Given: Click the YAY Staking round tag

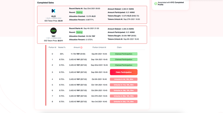Looking at the screenshot, I should pyautogui.click(x=79, y=32).
